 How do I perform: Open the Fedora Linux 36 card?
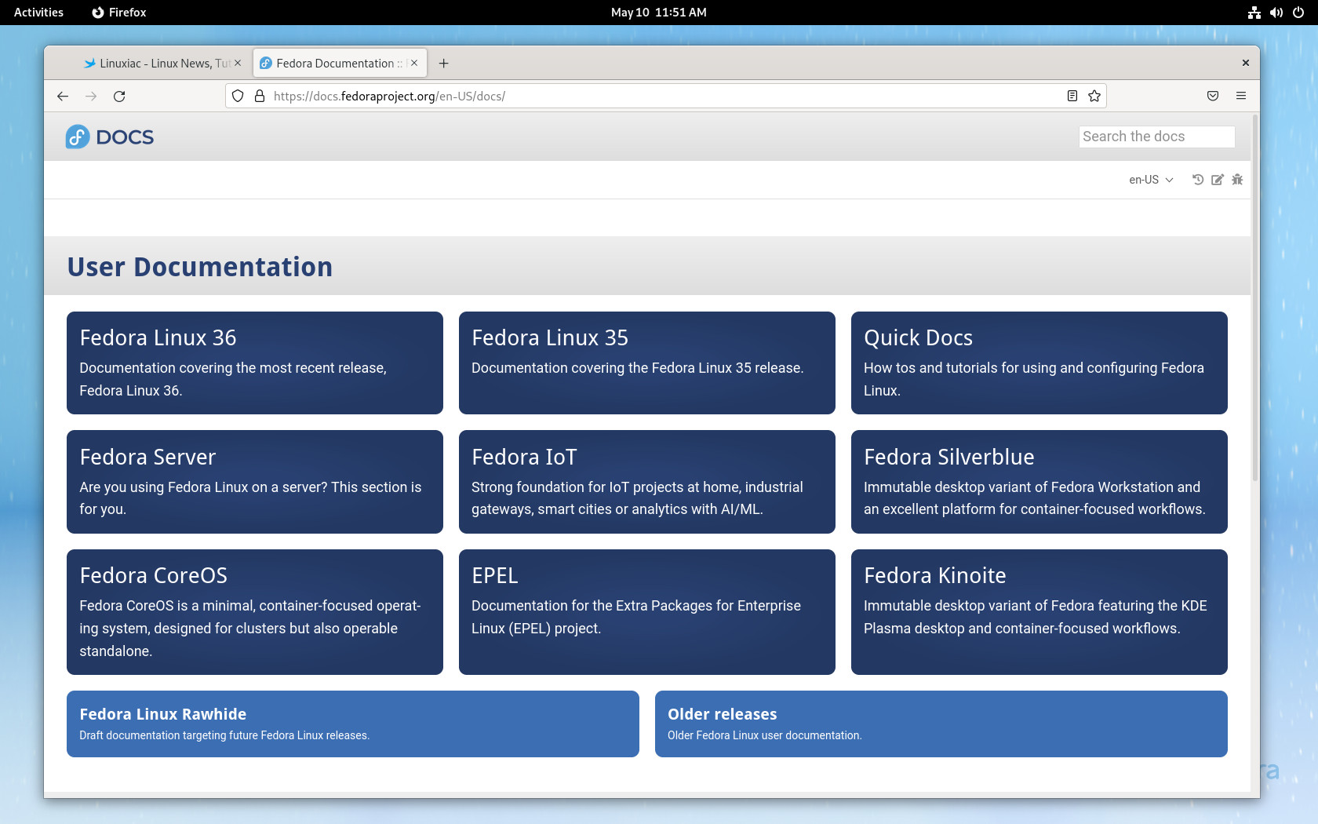[255, 363]
